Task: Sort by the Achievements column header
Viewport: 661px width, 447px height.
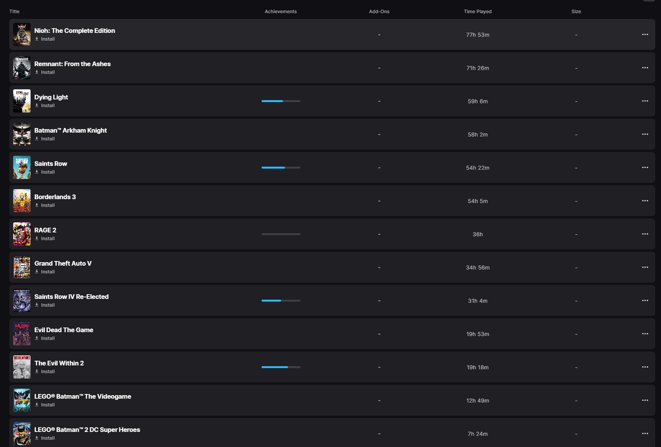Action: tap(281, 12)
